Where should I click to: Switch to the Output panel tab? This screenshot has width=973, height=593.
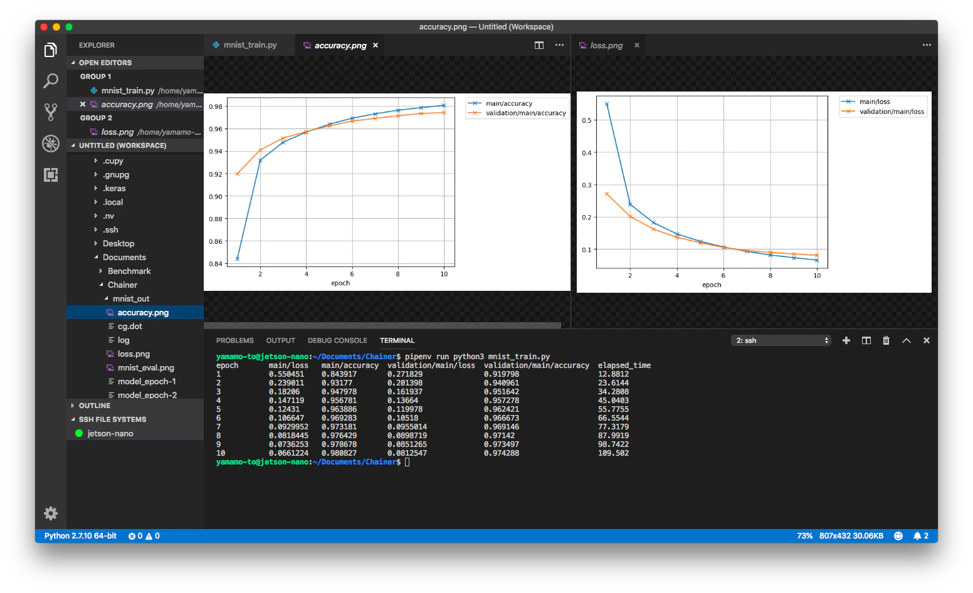click(x=280, y=340)
